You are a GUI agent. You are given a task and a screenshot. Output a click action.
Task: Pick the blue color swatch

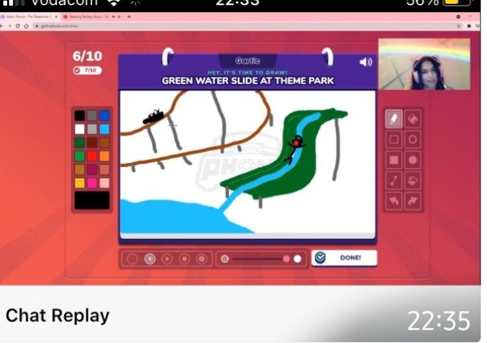105,116
